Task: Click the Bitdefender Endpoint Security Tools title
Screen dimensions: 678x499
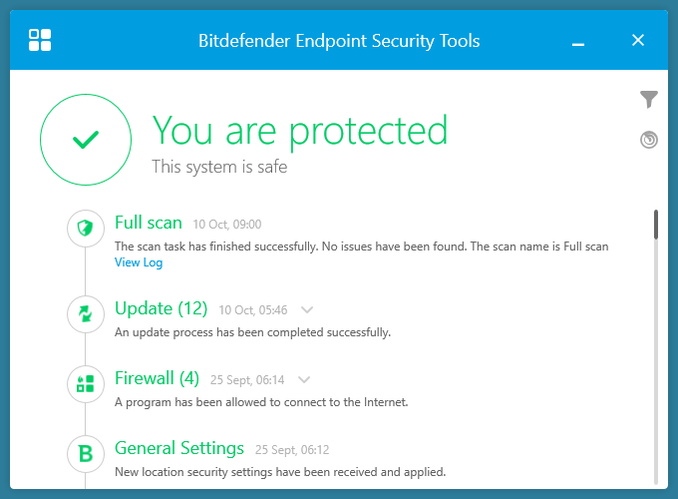Action: tap(339, 41)
